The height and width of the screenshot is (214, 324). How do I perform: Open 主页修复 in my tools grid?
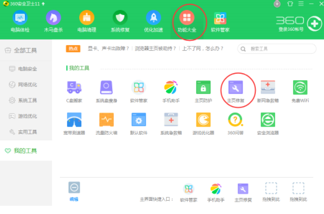(235, 91)
